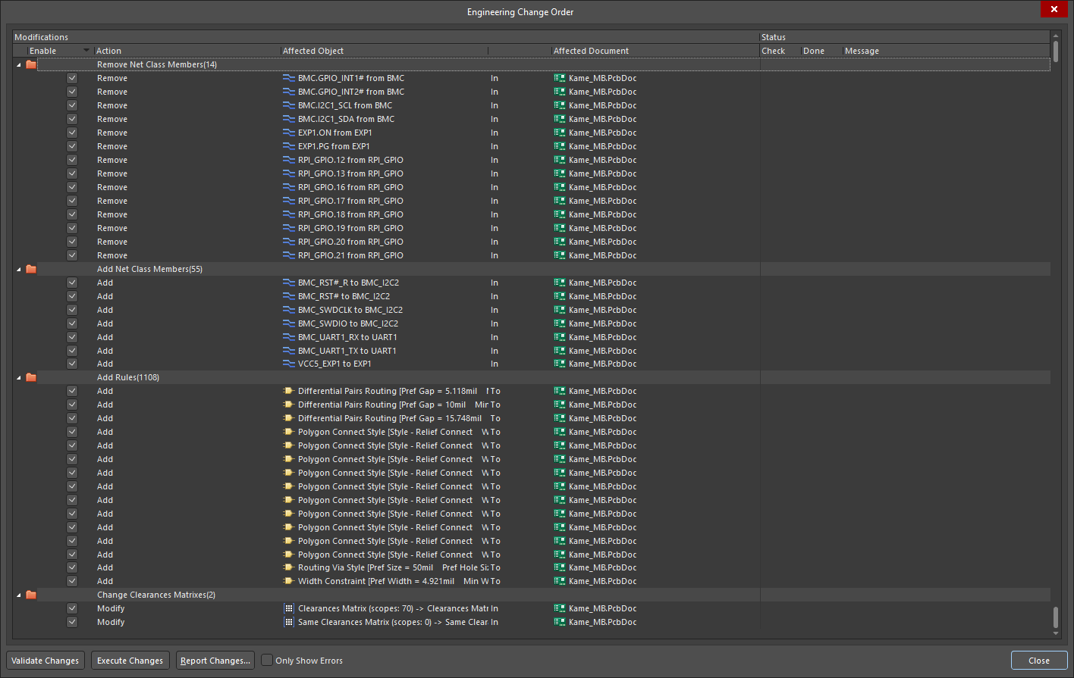Click rule icon beside Routing Via Style
The height and width of the screenshot is (678, 1074).
(288, 567)
